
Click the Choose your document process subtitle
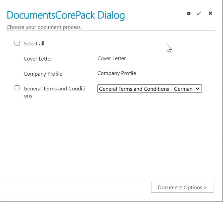[x=44, y=27]
